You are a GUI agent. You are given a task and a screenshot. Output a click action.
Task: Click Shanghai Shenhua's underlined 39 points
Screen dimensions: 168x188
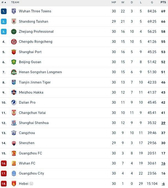coord(163,123)
